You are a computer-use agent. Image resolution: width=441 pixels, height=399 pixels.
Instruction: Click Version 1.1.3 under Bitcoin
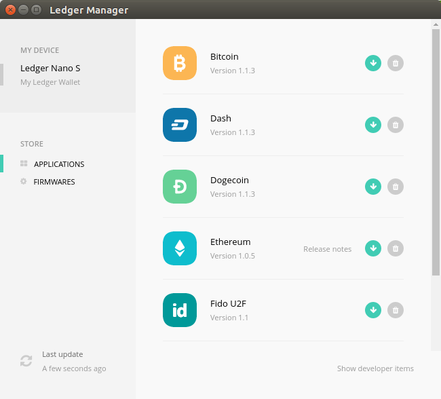pos(233,71)
